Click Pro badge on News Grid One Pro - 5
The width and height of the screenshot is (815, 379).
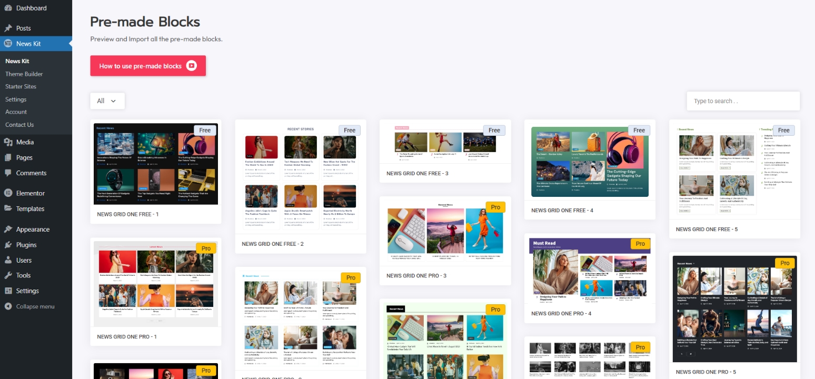click(784, 263)
